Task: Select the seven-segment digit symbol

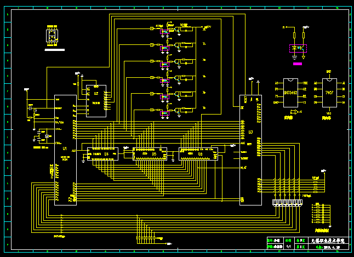Action: click(52, 36)
